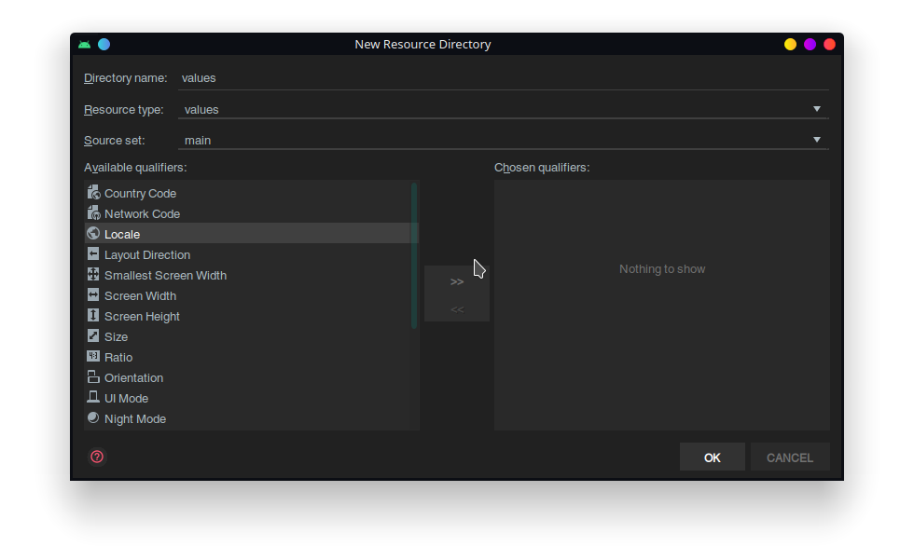
Task: Click the Size qualifier icon
Action: 93,335
